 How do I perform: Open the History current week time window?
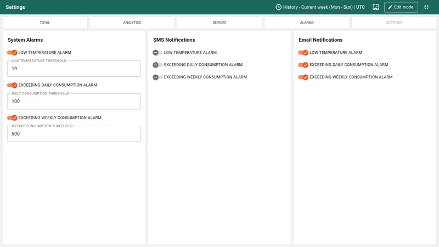pyautogui.click(x=320, y=7)
